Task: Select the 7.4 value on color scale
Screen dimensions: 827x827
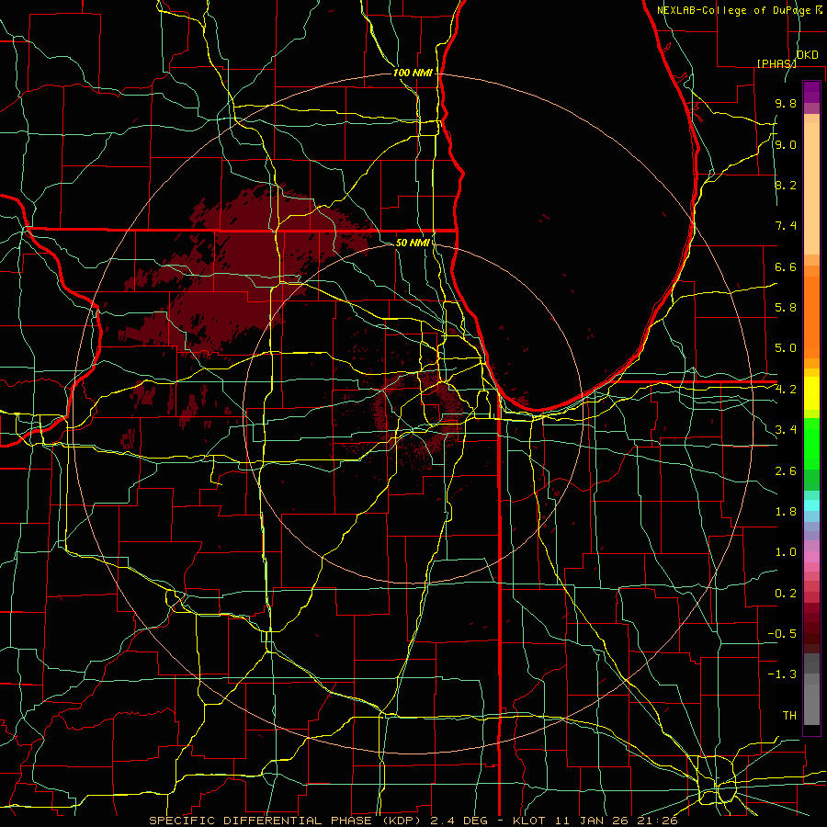Action: click(x=786, y=226)
